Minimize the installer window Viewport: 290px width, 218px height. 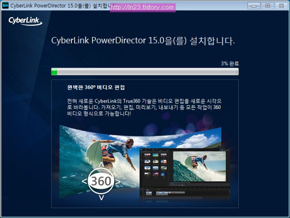click(254, 6)
